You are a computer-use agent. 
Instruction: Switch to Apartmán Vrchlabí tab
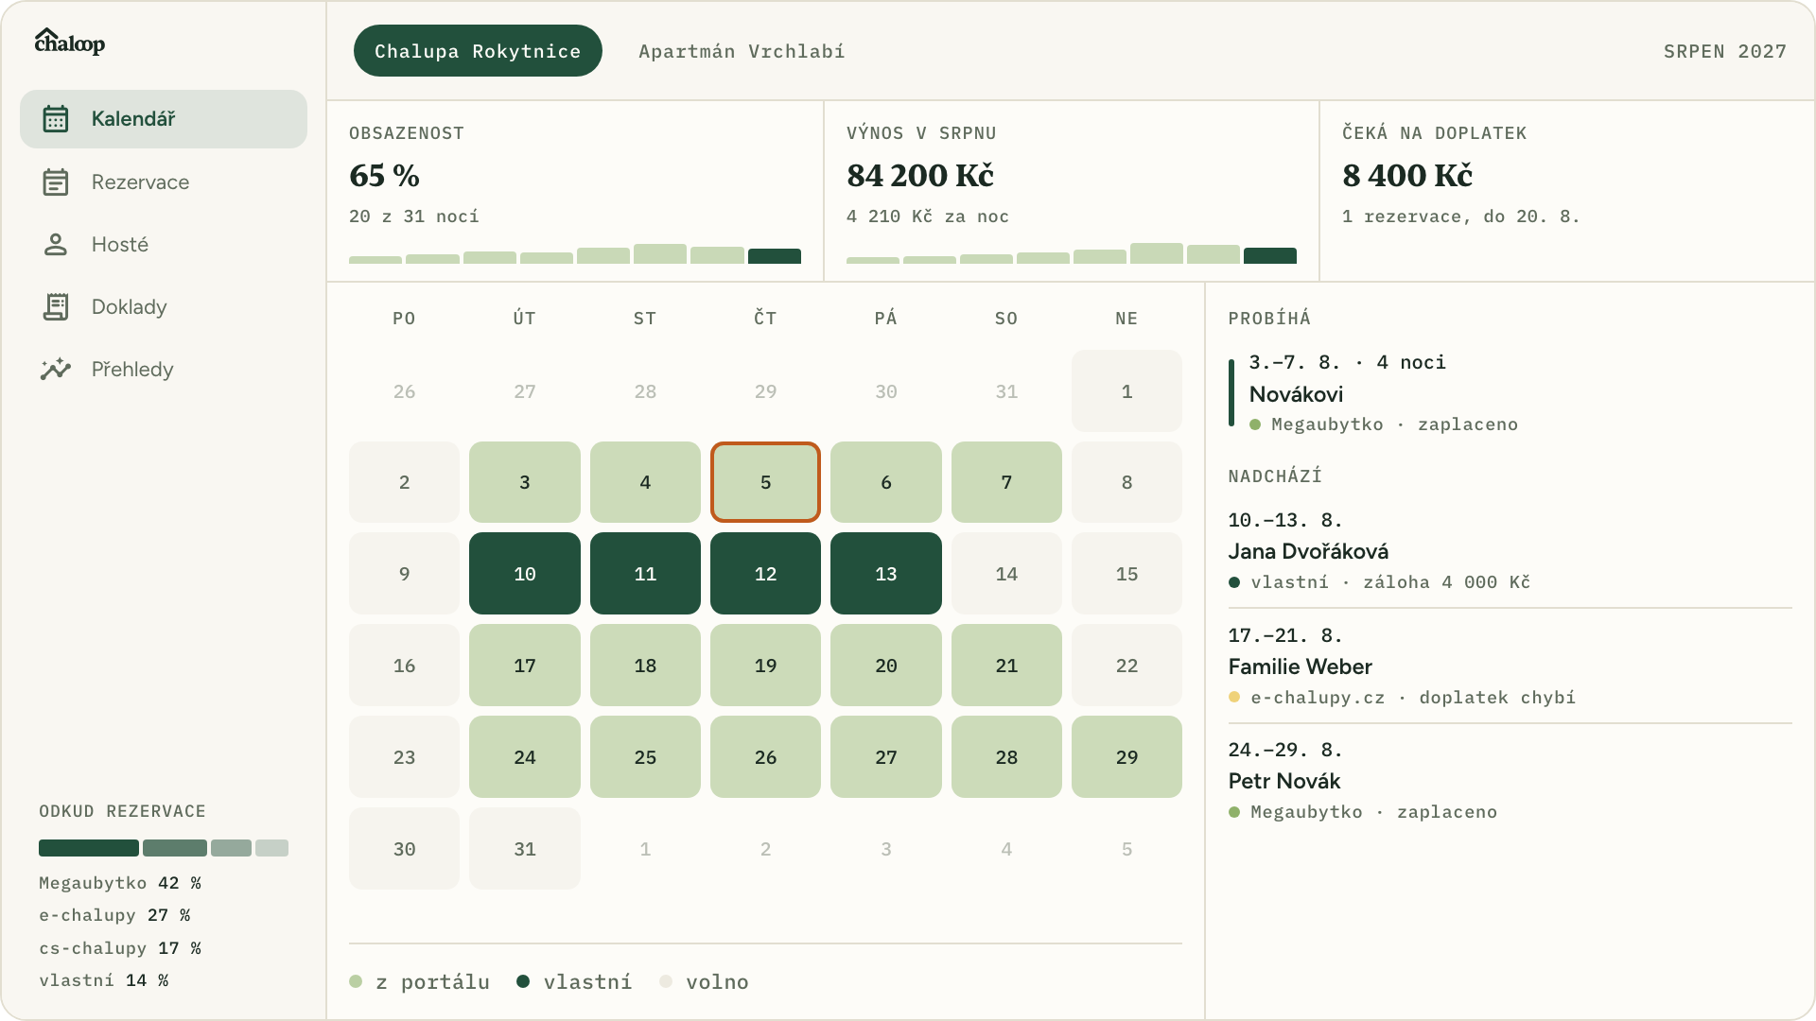point(742,51)
